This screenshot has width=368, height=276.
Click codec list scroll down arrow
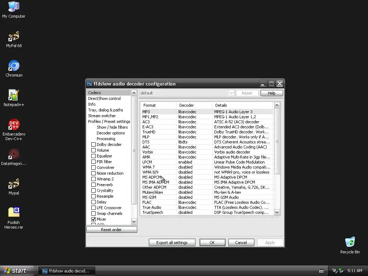277,212
